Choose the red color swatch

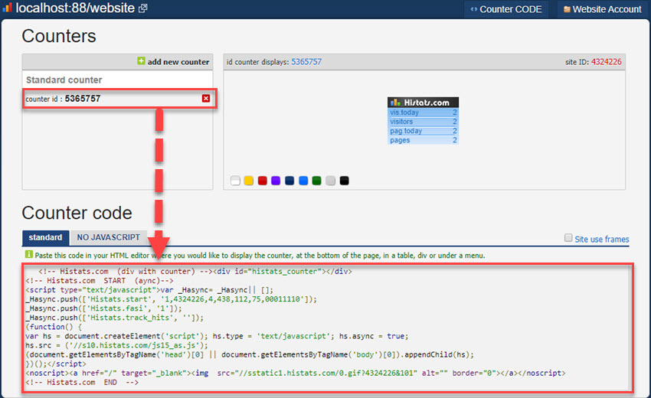click(x=263, y=181)
